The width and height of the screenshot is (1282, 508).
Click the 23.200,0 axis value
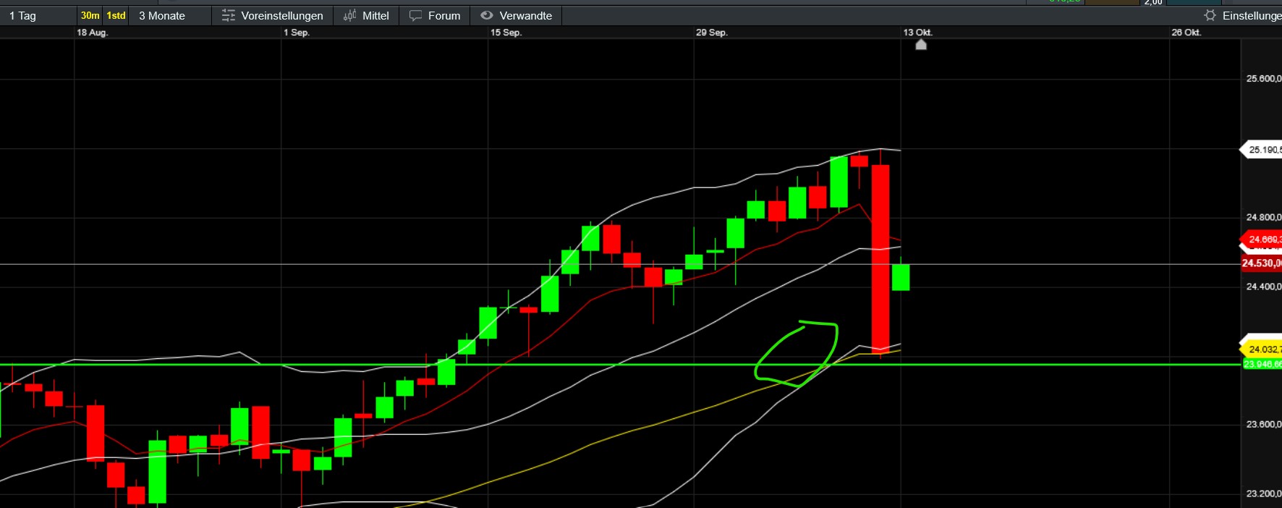[1263, 494]
